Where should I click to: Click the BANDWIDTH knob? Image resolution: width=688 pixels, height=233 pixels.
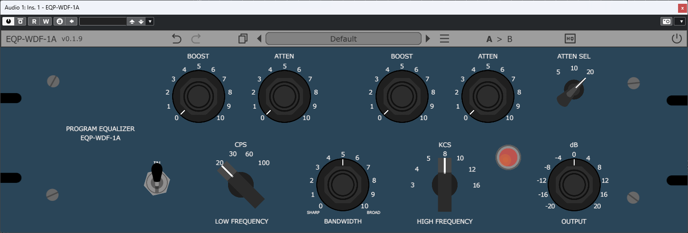(342, 185)
